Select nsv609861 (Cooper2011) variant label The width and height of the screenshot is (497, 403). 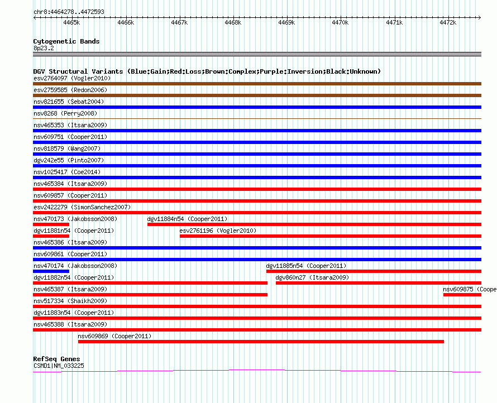pos(70,254)
